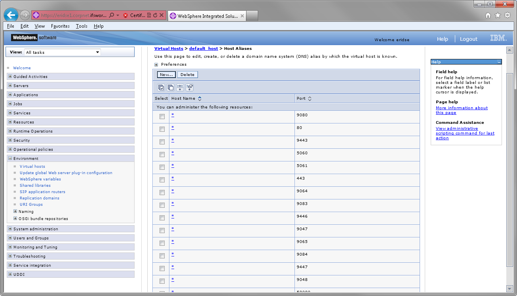Open the default_host breadcrumb link
Image resolution: width=517 pixels, height=296 pixels.
(x=203, y=48)
